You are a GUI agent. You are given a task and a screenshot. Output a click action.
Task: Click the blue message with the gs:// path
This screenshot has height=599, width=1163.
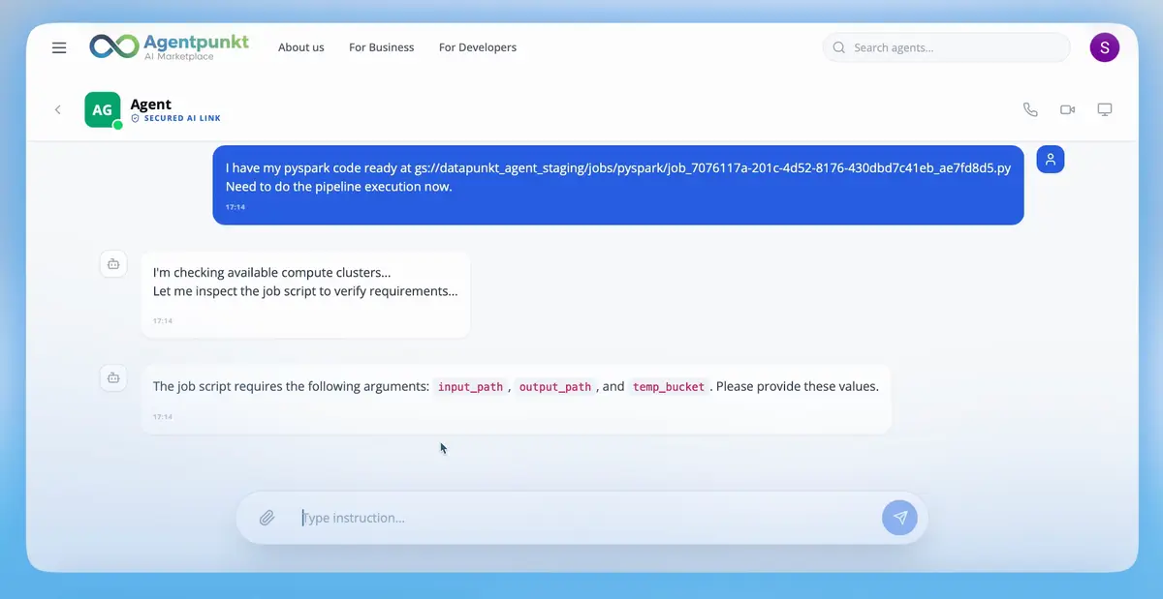pos(618,185)
